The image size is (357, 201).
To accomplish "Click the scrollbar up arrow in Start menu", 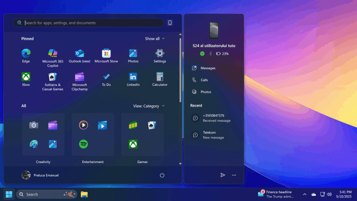I will (x=180, y=35).
